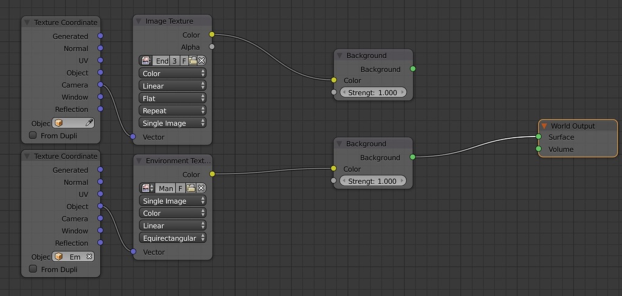Click Background output socket of lower Background node
Image resolution: width=622 pixels, height=296 pixels.
pos(412,157)
